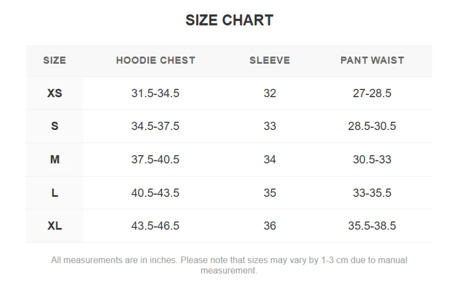Image resolution: width=459 pixels, height=300 pixels.
Task: Click the SLEEVE column header
Action: click(x=270, y=60)
